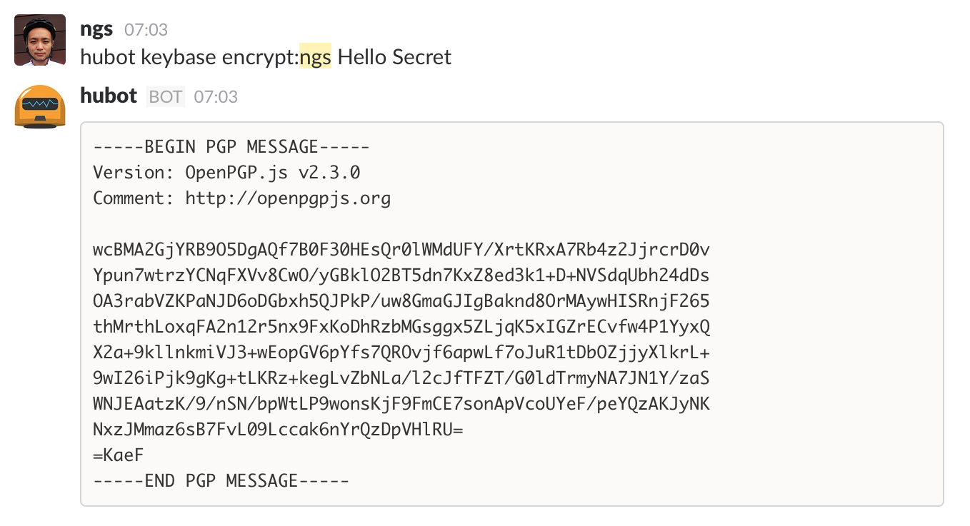Click the ngs username label
This screenshot has height=526, width=970.
click(x=95, y=29)
